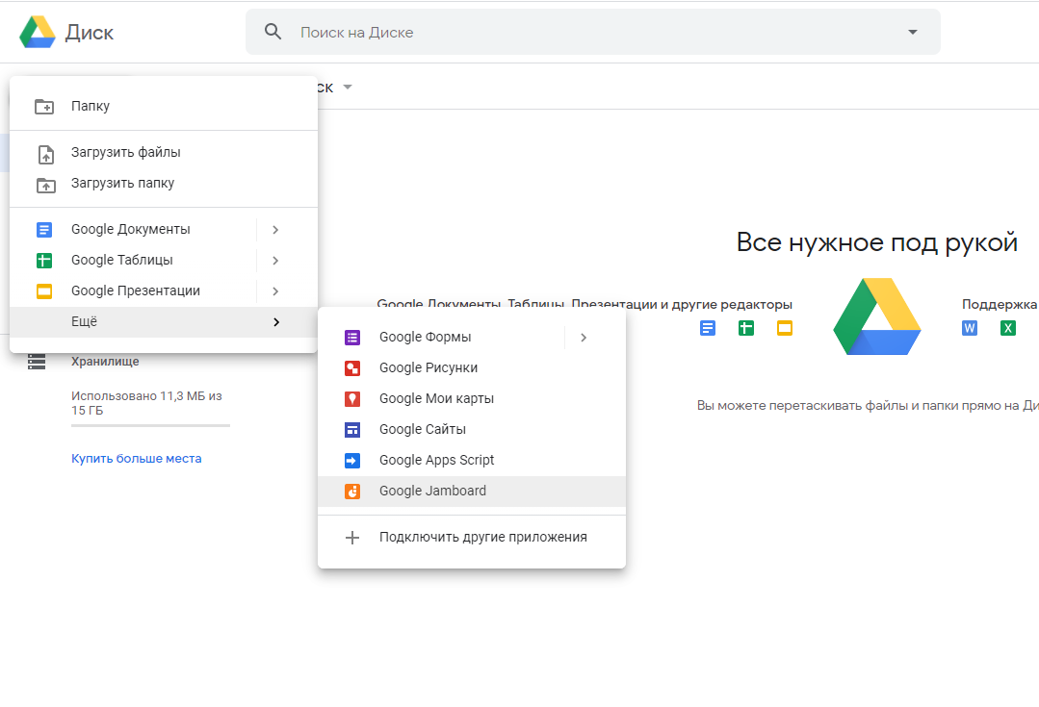Image resolution: width=1039 pixels, height=707 pixels.
Task: Expand the Ещё submenu arrow
Action: pos(276,321)
